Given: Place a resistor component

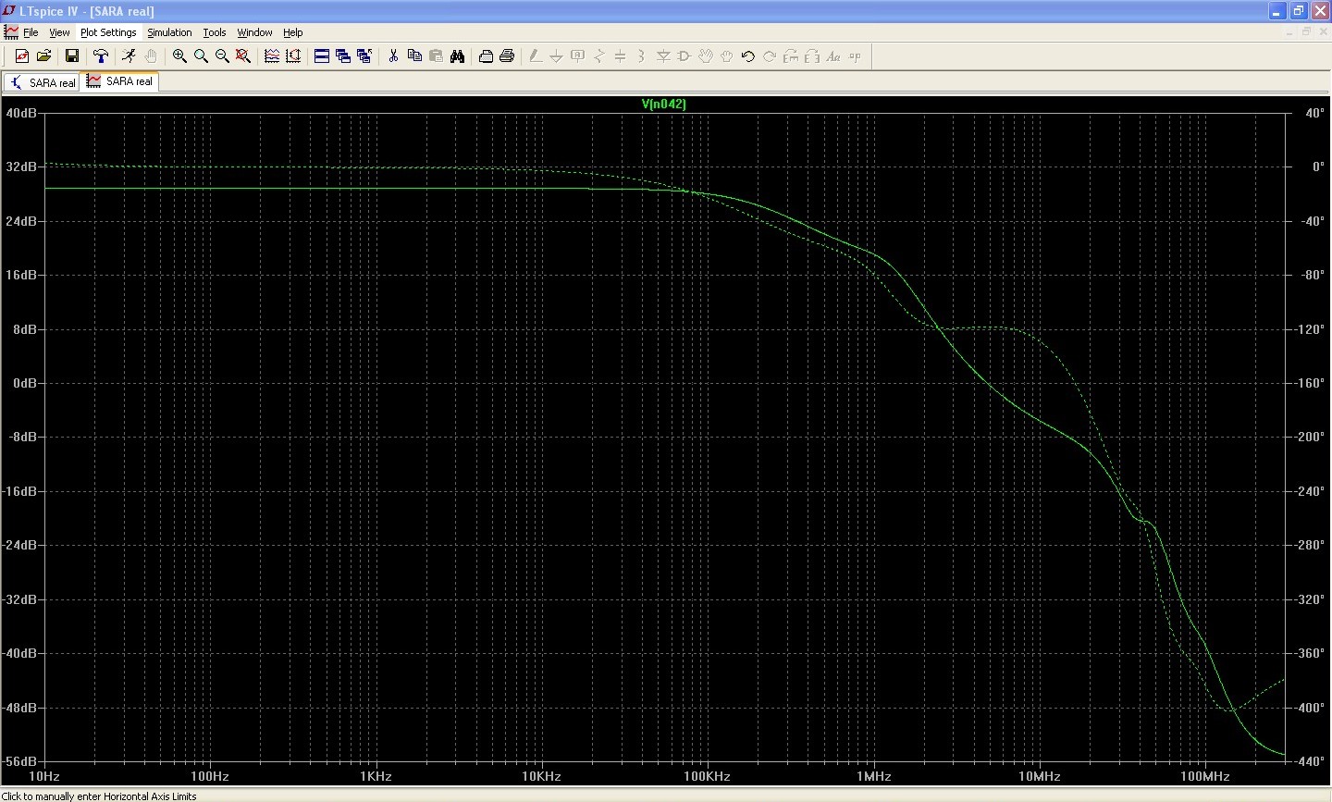Looking at the screenshot, I should coord(599,56).
